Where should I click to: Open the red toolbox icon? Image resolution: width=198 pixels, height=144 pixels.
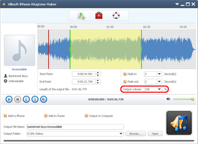(x=99, y=15)
